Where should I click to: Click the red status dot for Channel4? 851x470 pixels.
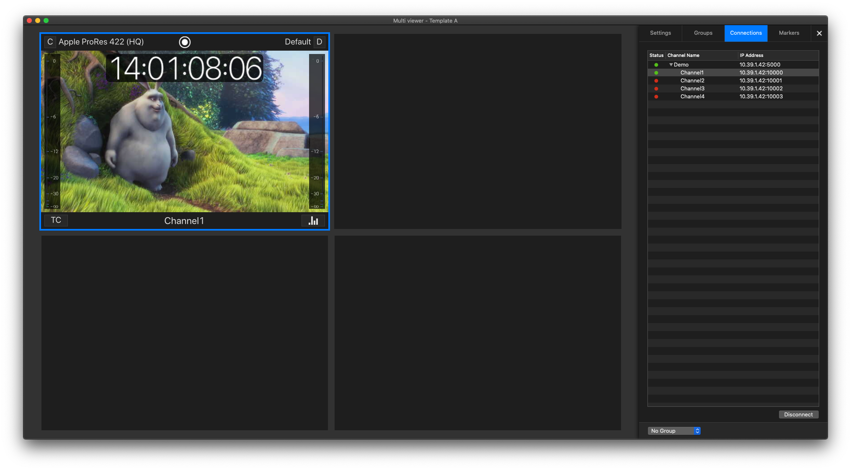(x=656, y=97)
